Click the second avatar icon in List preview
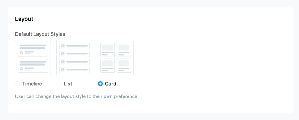 [x=62, y=54]
